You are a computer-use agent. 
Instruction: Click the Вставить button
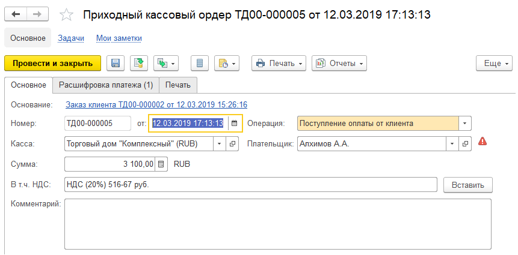(x=468, y=185)
